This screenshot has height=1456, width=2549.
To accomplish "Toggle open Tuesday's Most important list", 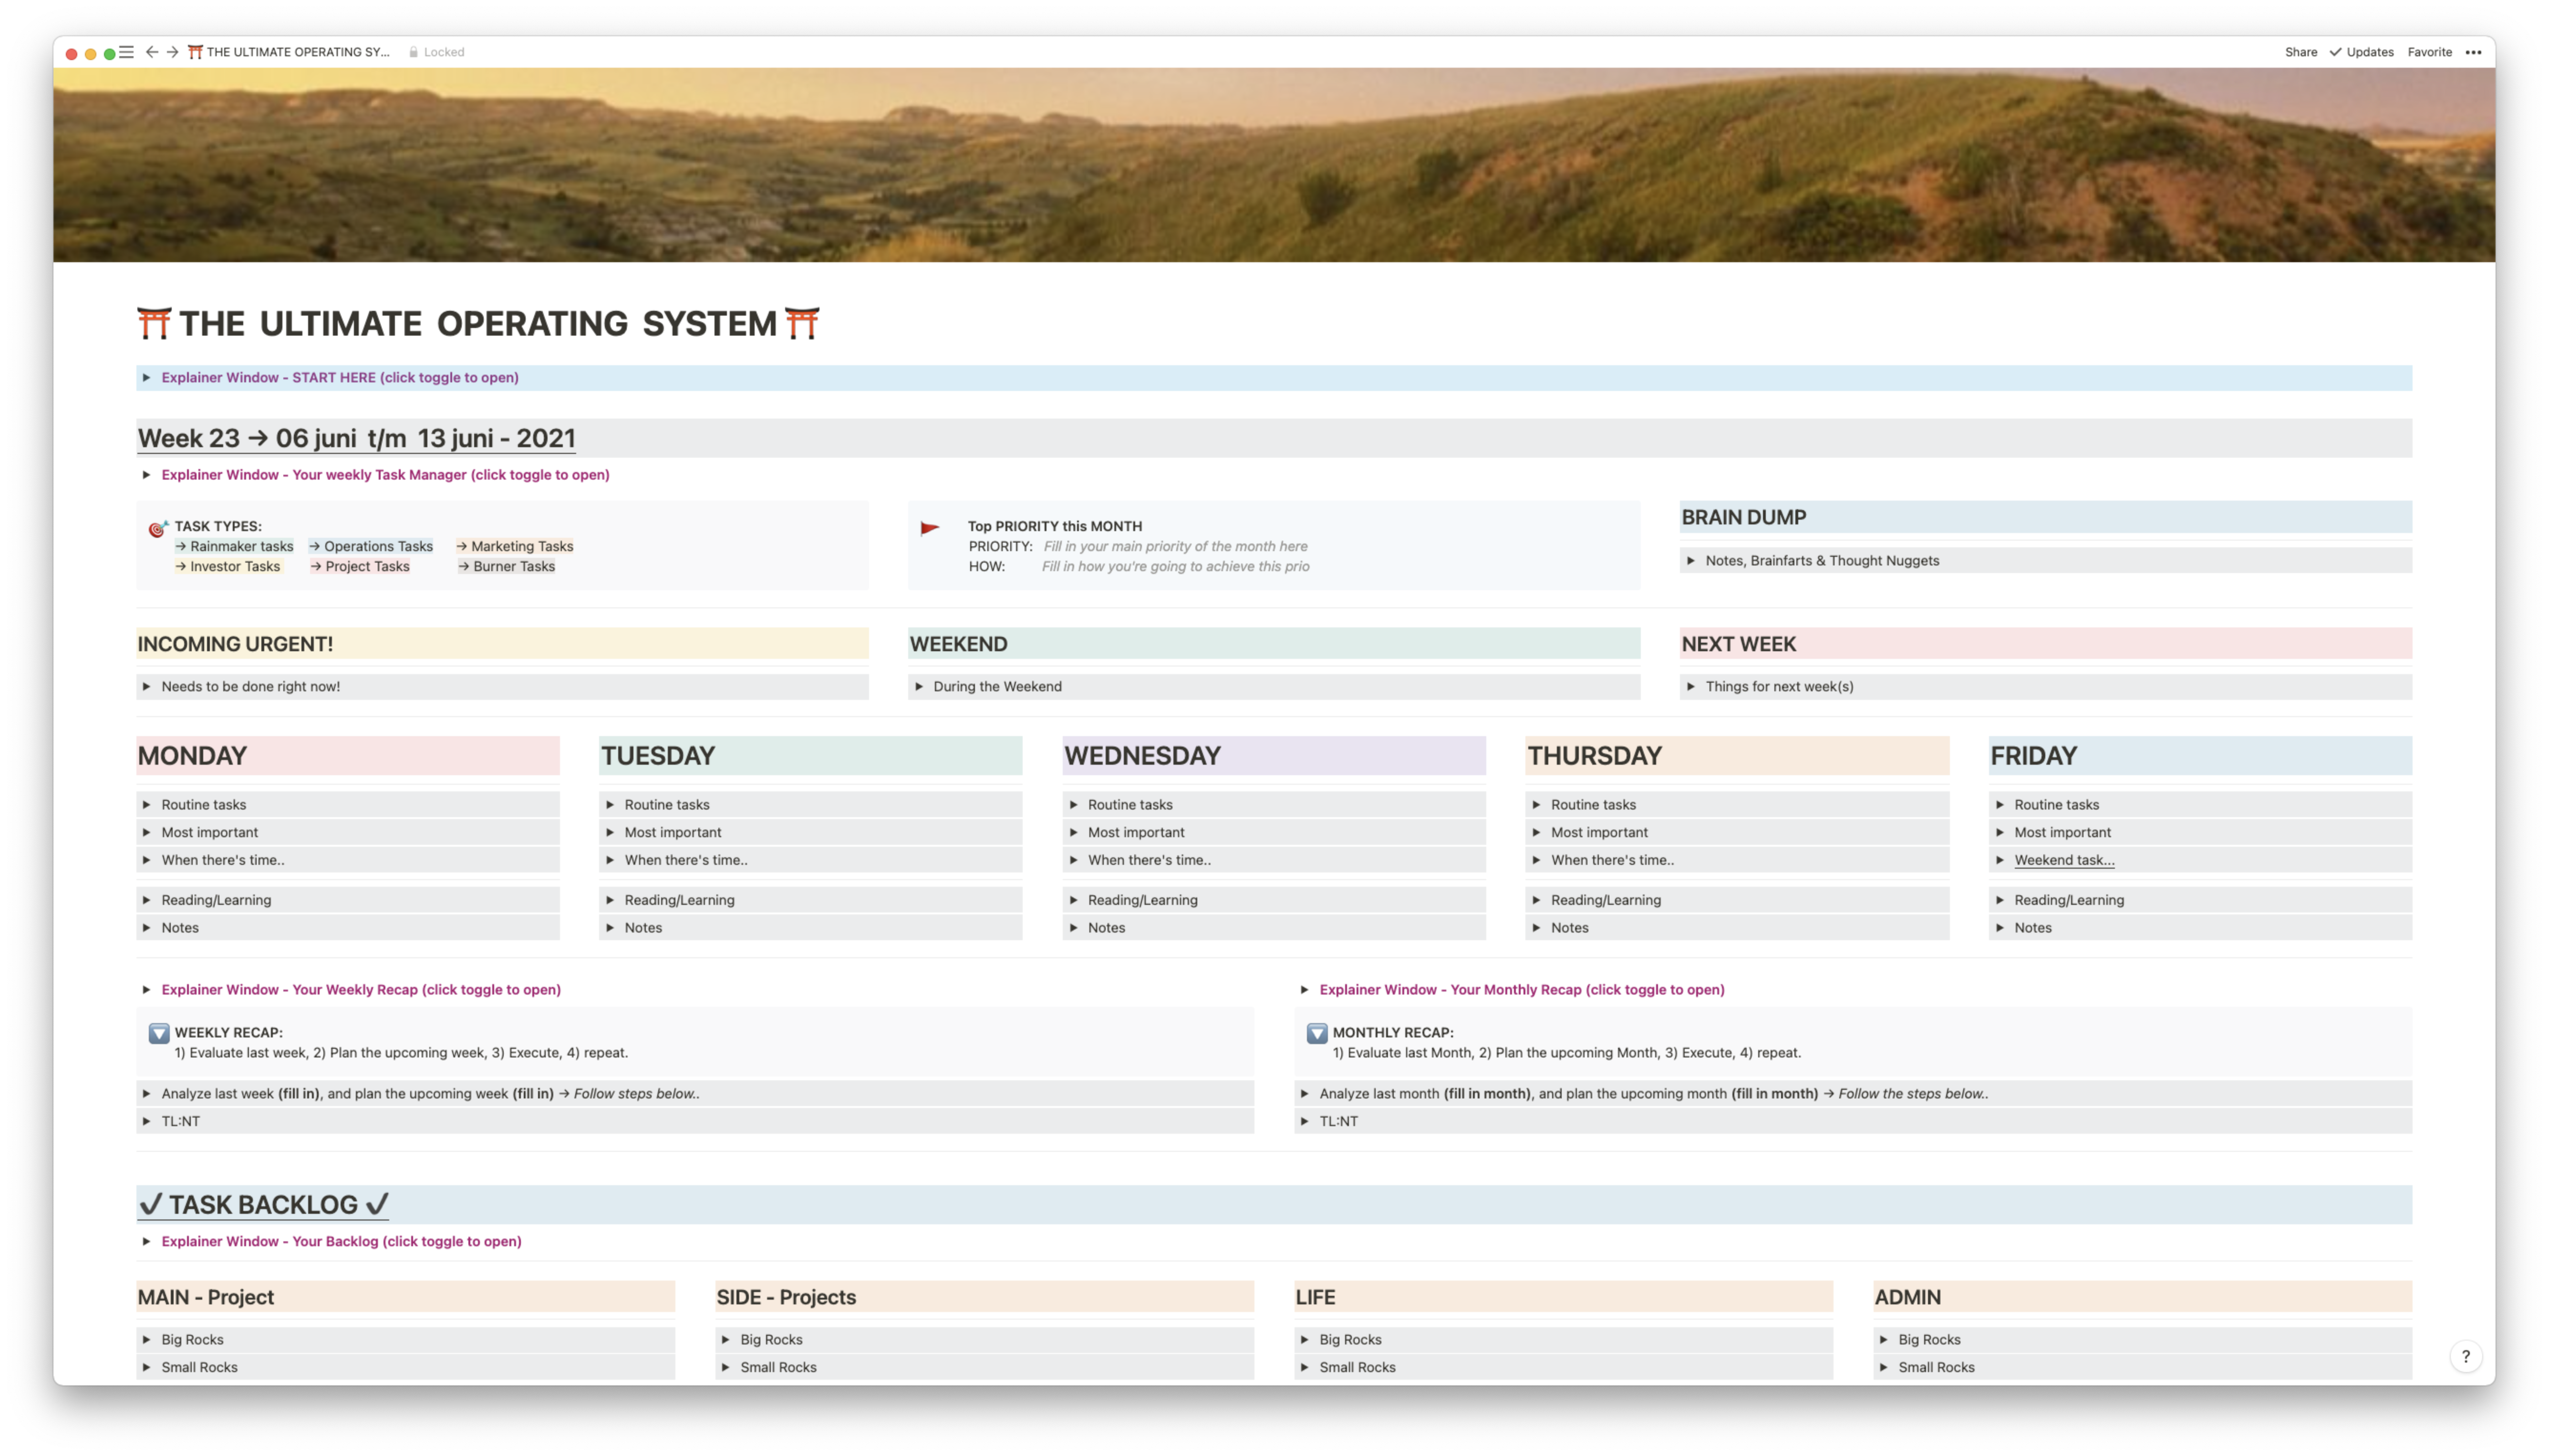I will tap(610, 832).
